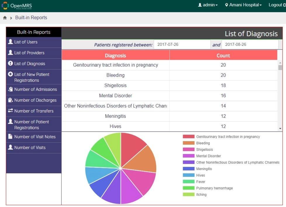Screen dimensions: 286x207
Task: Click the Logout link
Action: [277, 5]
